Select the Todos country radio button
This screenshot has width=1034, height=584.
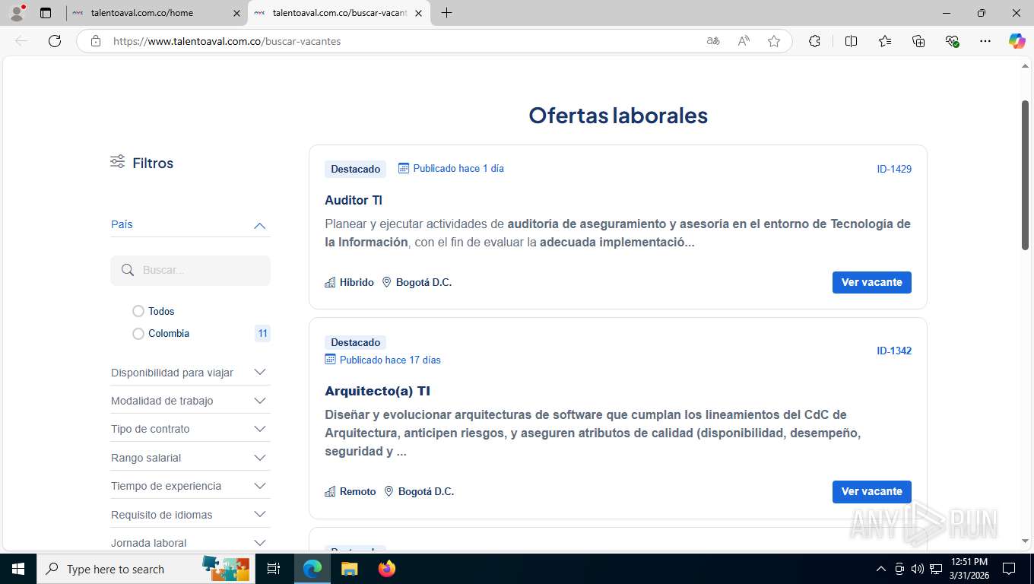[138, 311]
